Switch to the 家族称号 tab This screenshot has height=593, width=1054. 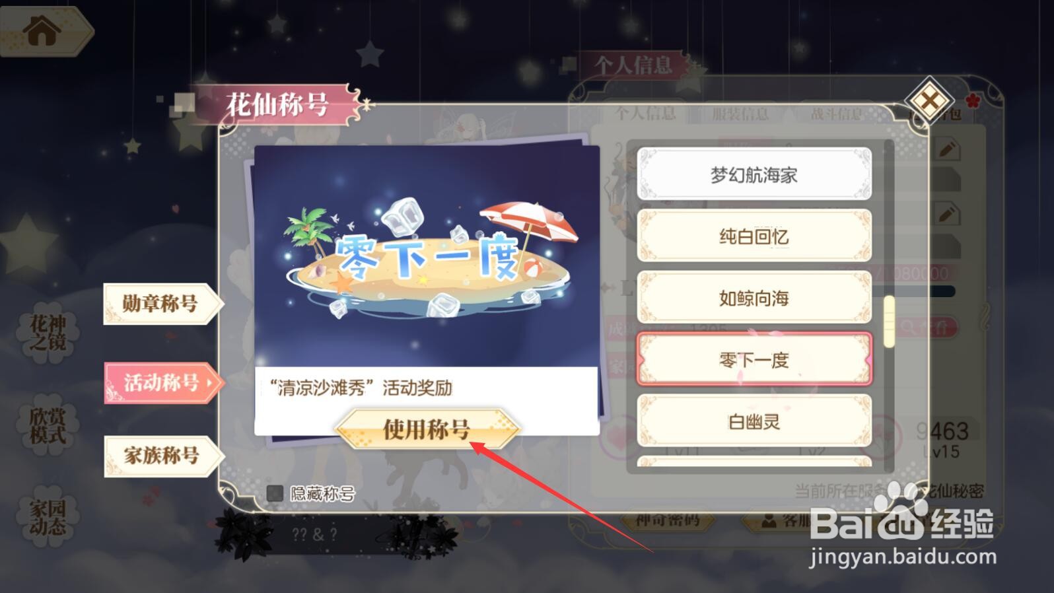click(163, 456)
